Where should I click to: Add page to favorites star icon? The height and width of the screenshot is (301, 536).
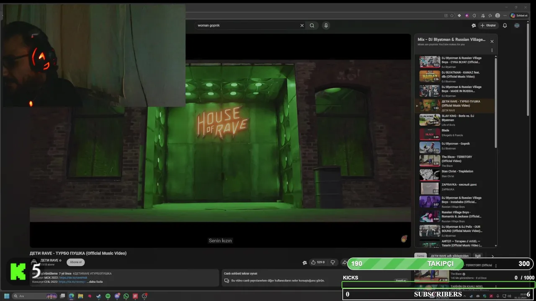pos(452,15)
